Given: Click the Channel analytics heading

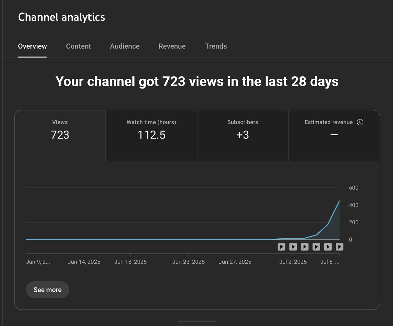Looking at the screenshot, I should (62, 17).
